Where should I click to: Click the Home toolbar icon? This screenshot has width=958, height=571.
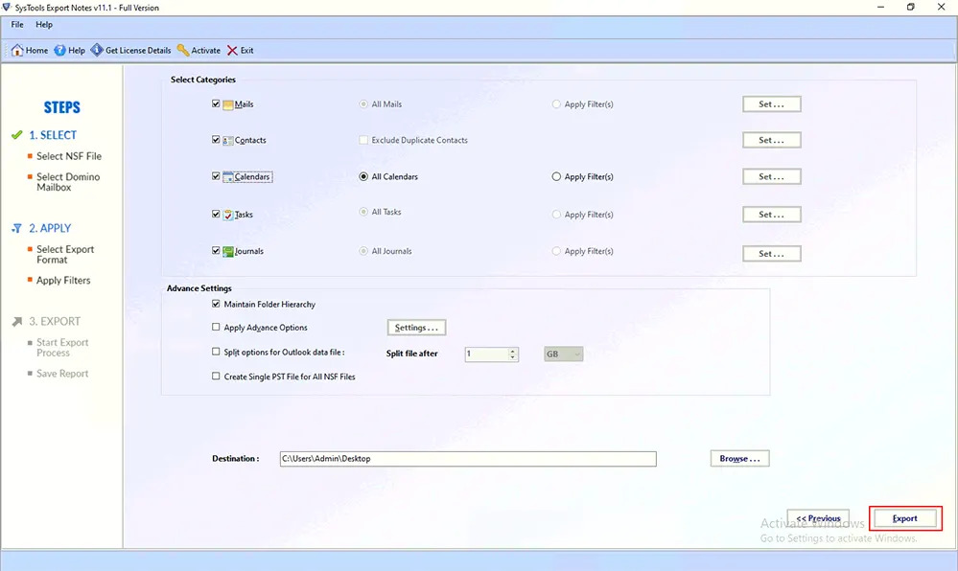point(17,50)
